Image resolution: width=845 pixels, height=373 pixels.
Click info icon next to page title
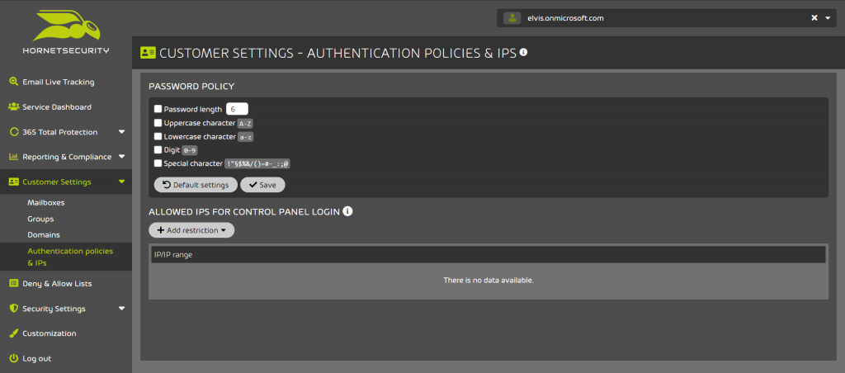point(523,52)
